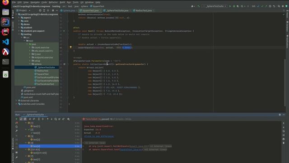Toggle Notifications tool window stripe

(x=287, y=42)
